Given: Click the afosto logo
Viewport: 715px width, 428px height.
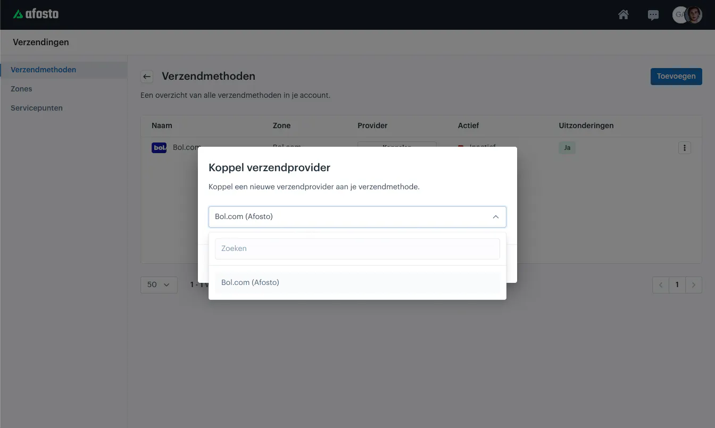Looking at the screenshot, I should (x=36, y=14).
